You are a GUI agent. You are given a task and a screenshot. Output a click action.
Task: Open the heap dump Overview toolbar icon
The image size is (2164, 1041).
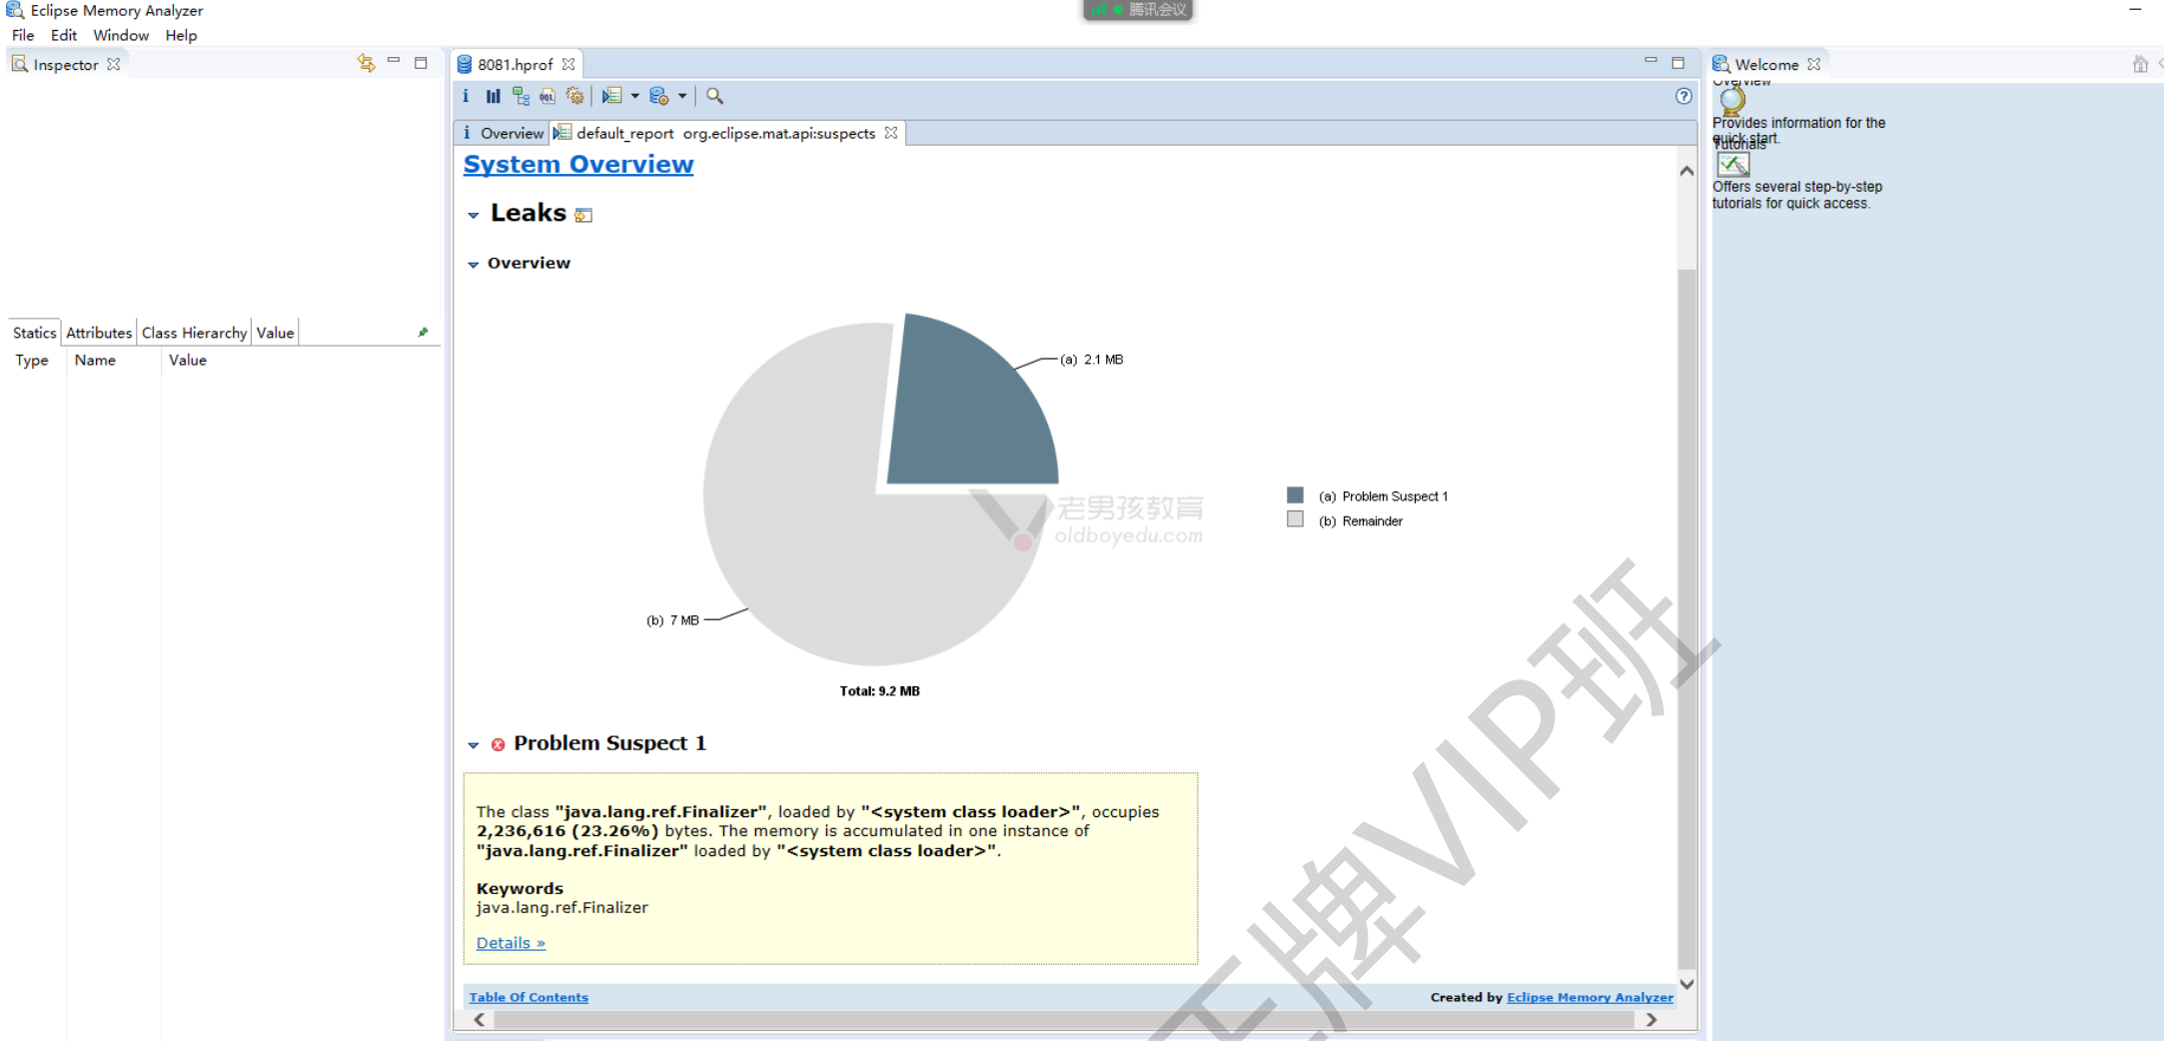point(466,96)
